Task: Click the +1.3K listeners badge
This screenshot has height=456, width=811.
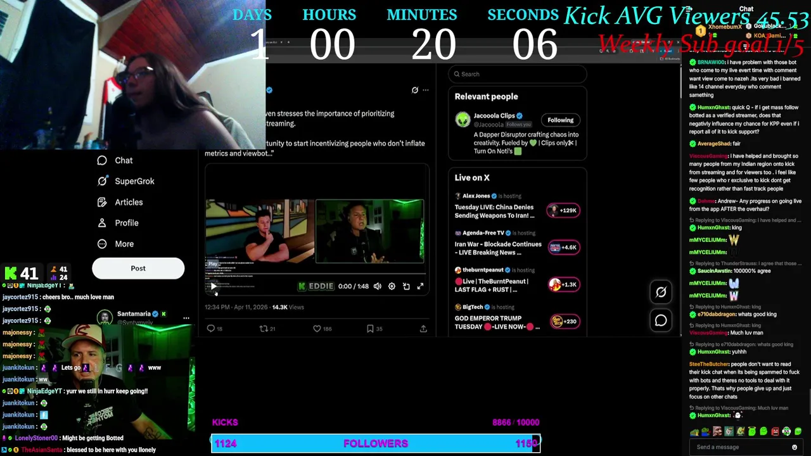Action: 563,284
